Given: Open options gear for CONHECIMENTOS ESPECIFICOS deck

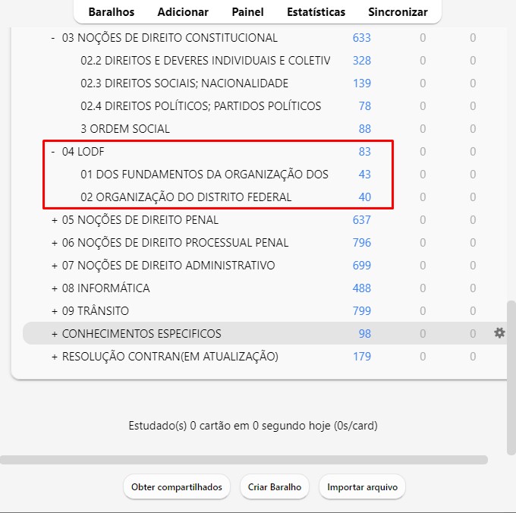Looking at the screenshot, I should coord(499,333).
